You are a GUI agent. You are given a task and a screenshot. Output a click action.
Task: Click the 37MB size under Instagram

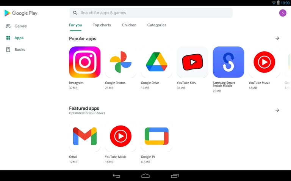tap(73, 88)
